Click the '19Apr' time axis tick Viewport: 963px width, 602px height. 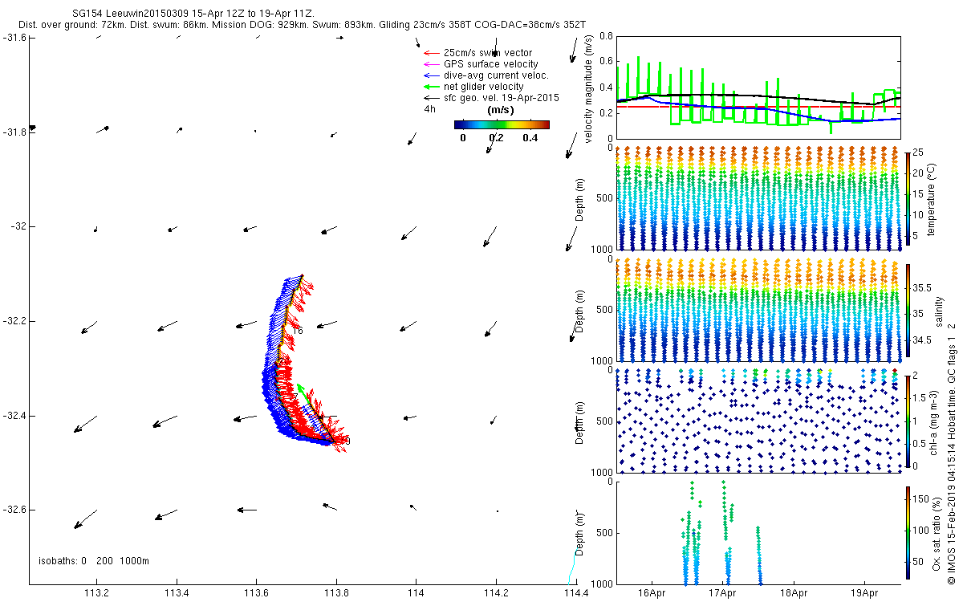click(x=863, y=593)
